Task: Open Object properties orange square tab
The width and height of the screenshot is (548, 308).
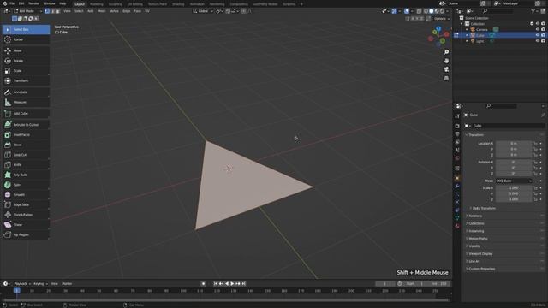Action: [x=457, y=178]
